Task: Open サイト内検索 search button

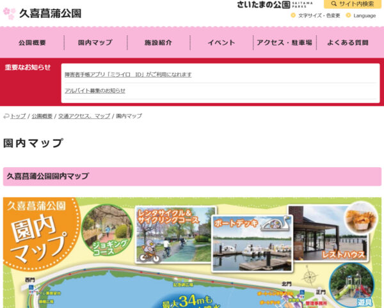Action: (x=353, y=4)
